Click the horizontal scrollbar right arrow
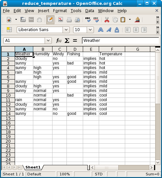The image size is (162, 178). click(151, 168)
